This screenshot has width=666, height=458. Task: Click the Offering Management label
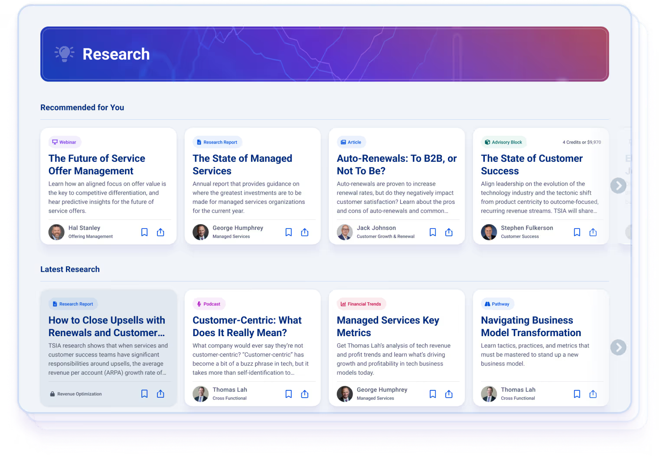pyautogui.click(x=91, y=237)
